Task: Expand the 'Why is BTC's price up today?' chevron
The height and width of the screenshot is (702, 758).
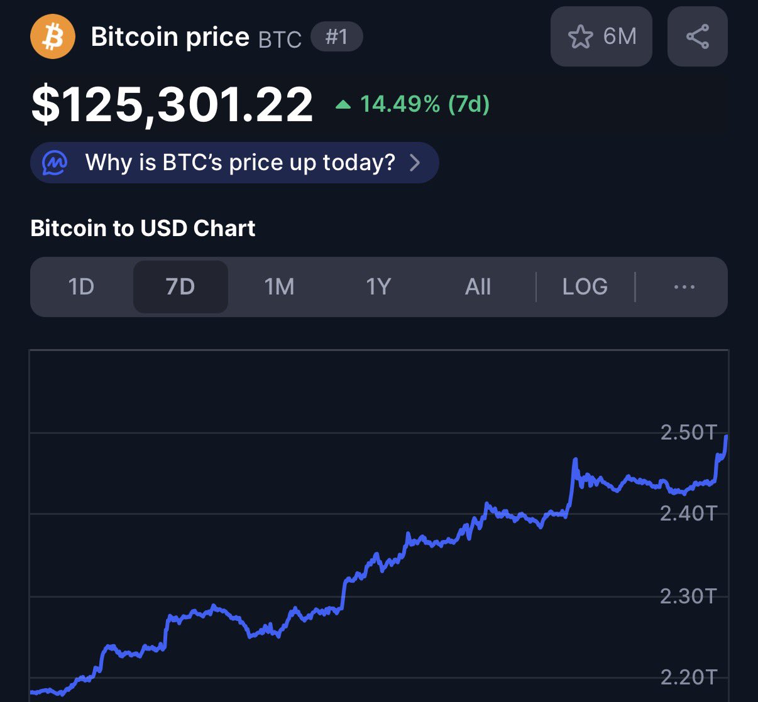Action: tap(415, 163)
